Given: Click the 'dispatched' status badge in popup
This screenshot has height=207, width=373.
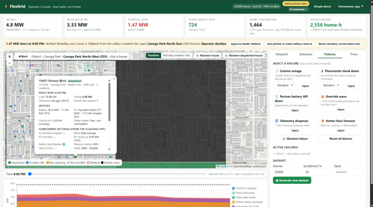Looking at the screenshot, I should click(75, 81).
